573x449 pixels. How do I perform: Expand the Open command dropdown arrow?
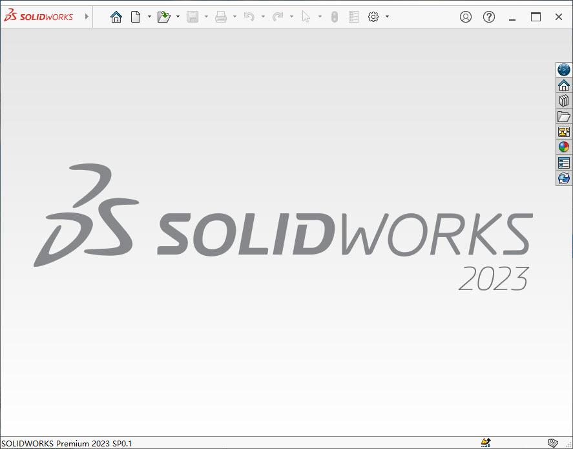[178, 16]
